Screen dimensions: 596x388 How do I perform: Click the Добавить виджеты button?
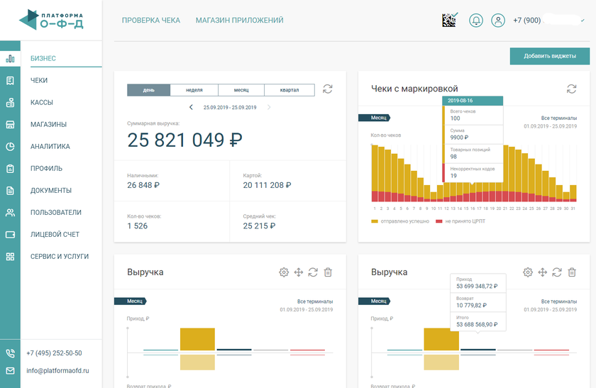(x=549, y=56)
